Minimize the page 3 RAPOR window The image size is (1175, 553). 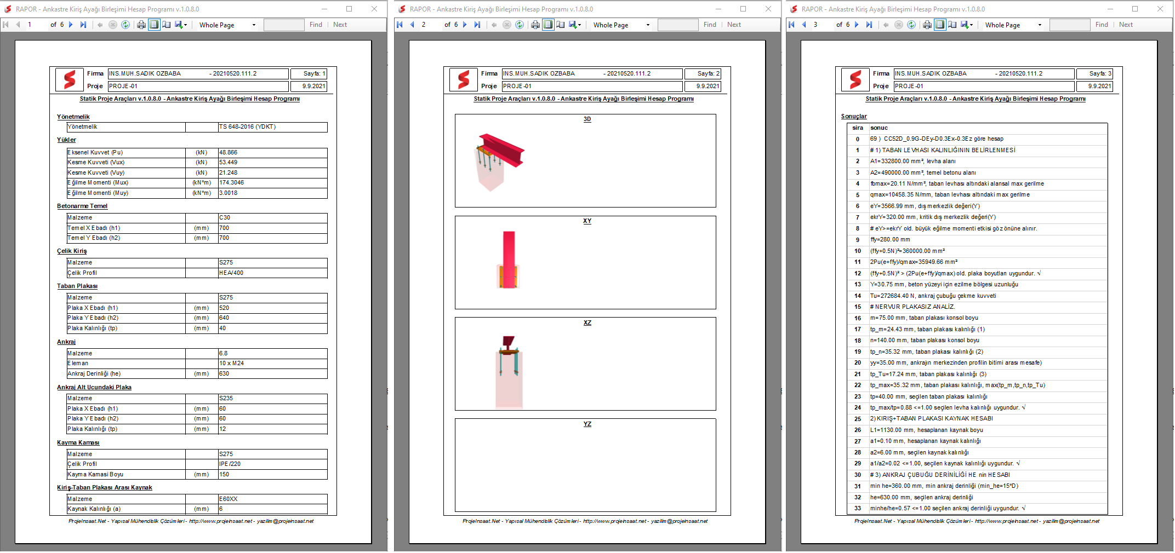(x=1110, y=9)
